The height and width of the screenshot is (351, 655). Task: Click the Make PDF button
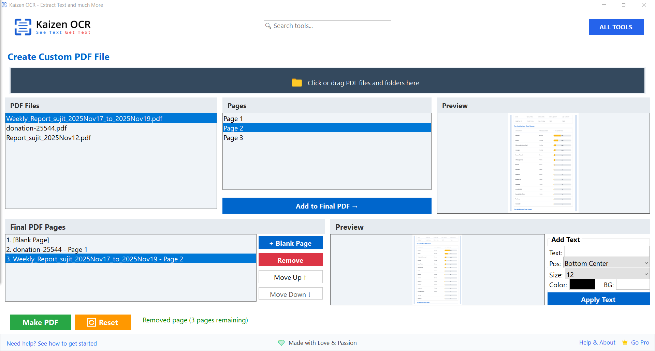pos(41,322)
